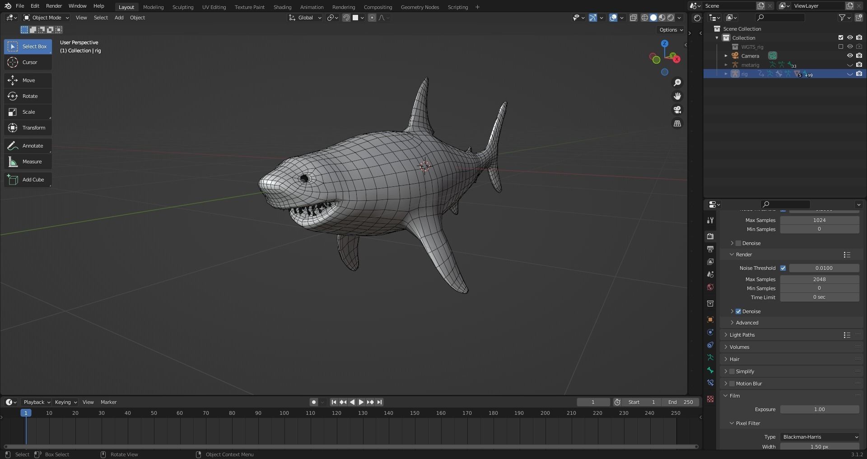The height and width of the screenshot is (459, 867).
Task: Collapse the Film panel
Action: coord(734,396)
